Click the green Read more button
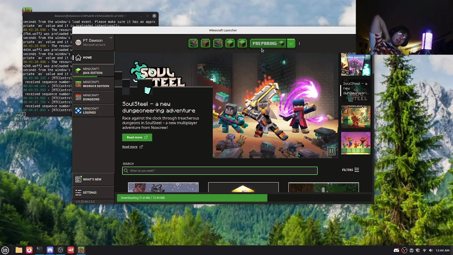The image size is (453, 255). click(137, 137)
